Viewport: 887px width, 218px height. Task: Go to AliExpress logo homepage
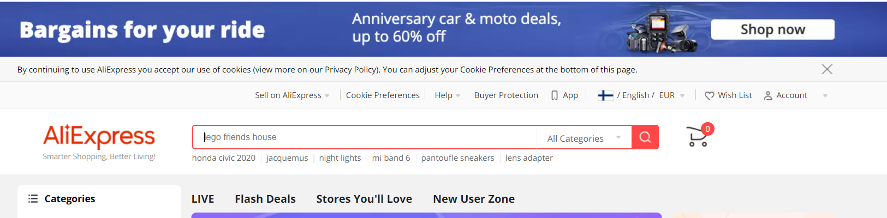pyautogui.click(x=99, y=136)
